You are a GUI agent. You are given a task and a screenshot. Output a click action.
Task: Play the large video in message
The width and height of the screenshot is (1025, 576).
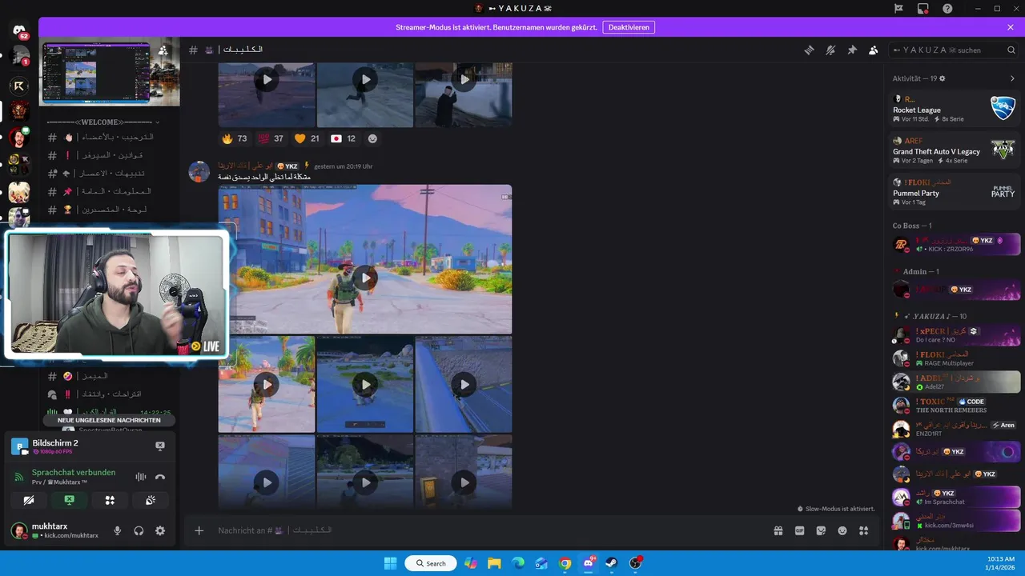point(365,278)
